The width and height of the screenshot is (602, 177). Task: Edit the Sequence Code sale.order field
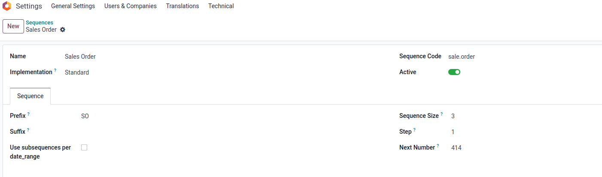point(523,57)
